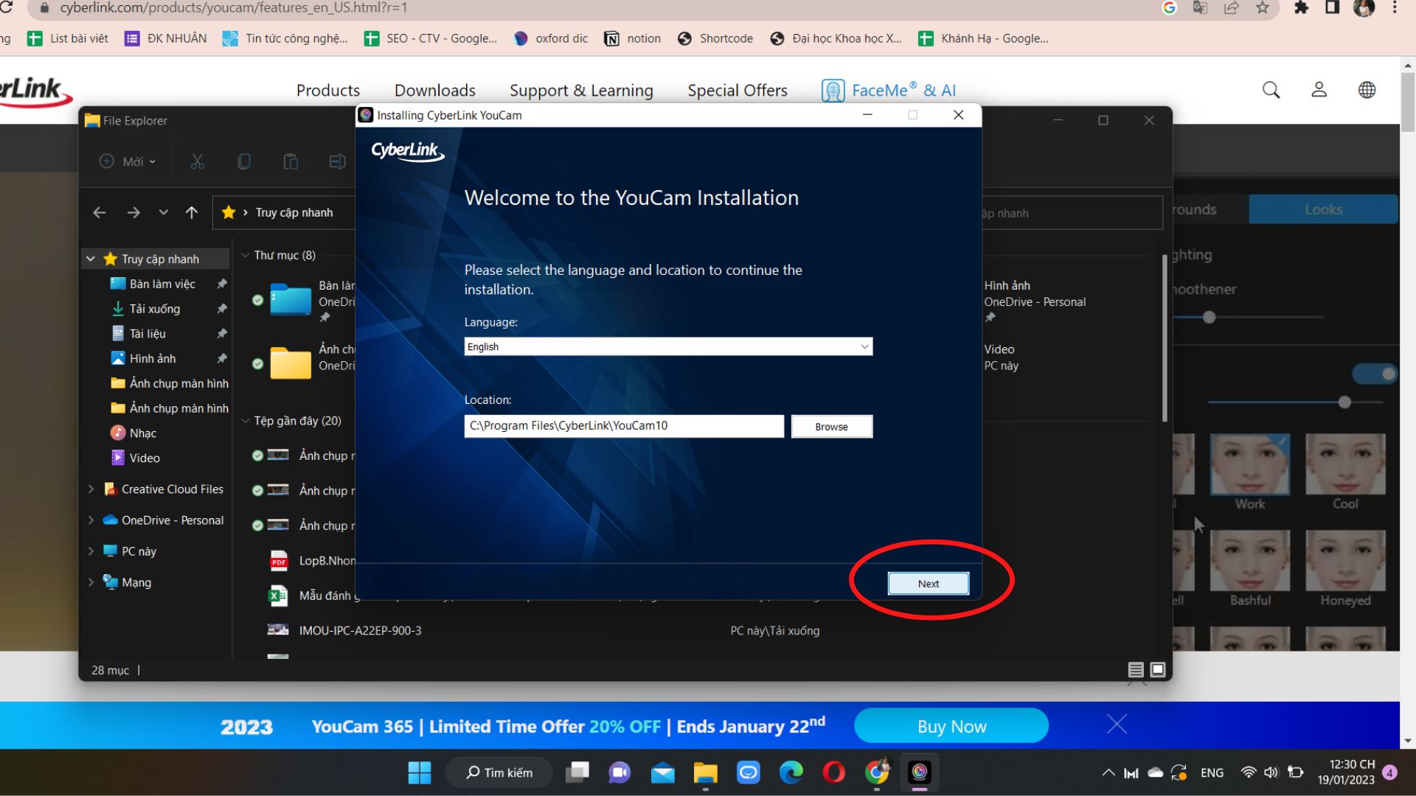Open Products menu on CyberLink site
This screenshot has height=796, width=1416.
(328, 91)
